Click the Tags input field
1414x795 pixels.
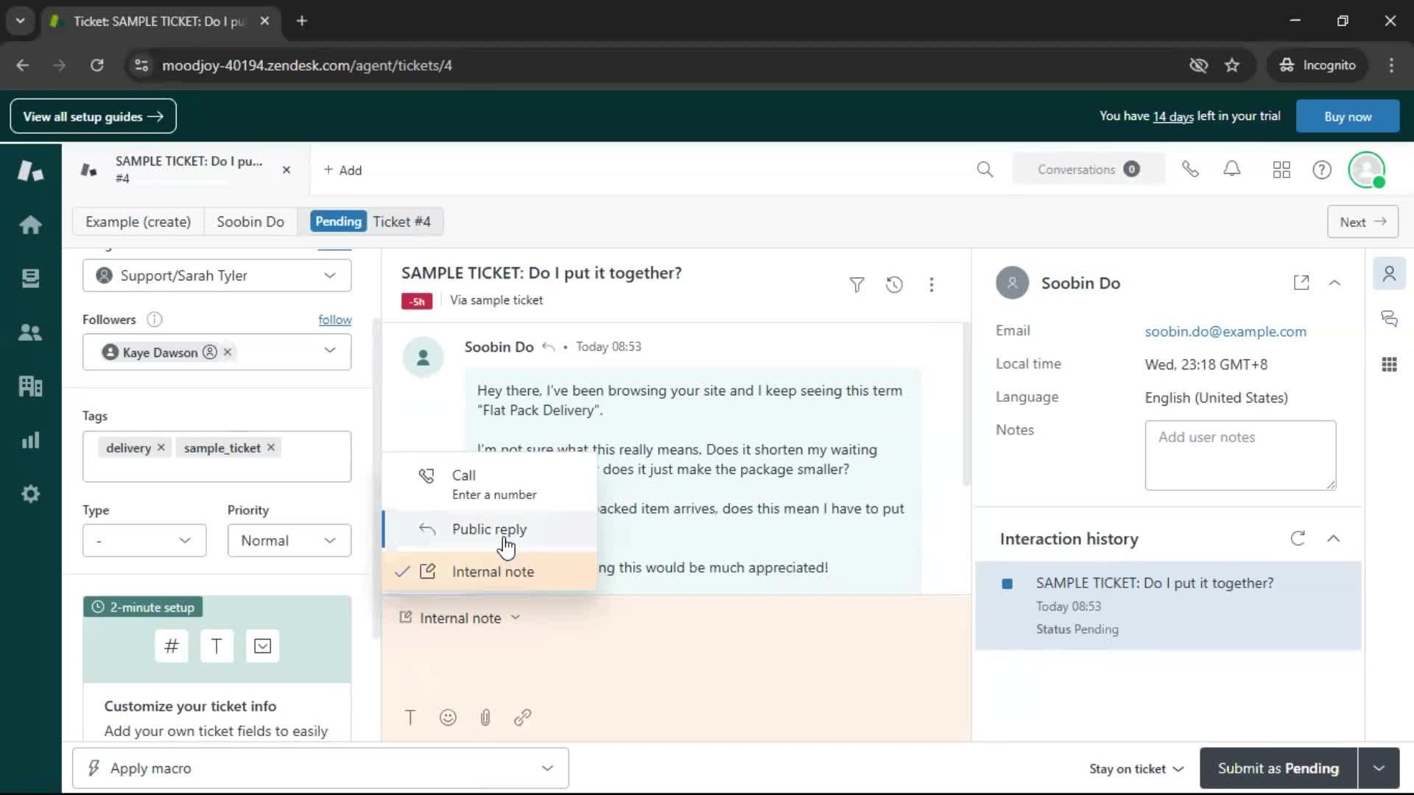pos(217,456)
